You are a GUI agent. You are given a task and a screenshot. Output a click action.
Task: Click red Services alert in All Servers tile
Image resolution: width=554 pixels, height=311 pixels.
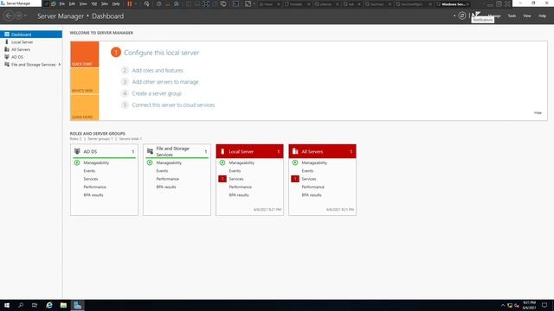click(x=295, y=179)
